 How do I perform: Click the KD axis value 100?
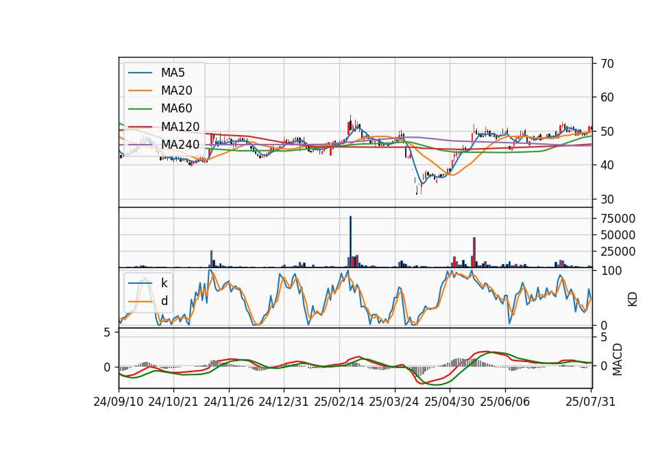pyautogui.click(x=611, y=271)
